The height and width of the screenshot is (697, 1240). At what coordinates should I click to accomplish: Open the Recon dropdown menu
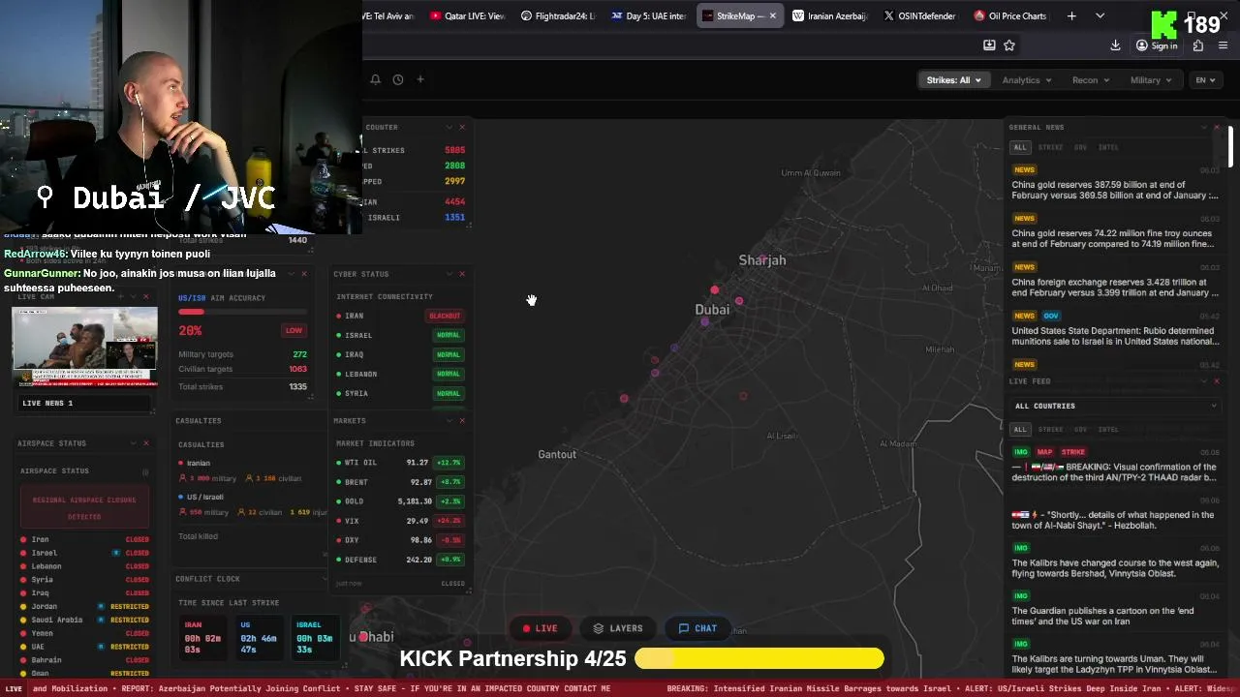point(1091,80)
